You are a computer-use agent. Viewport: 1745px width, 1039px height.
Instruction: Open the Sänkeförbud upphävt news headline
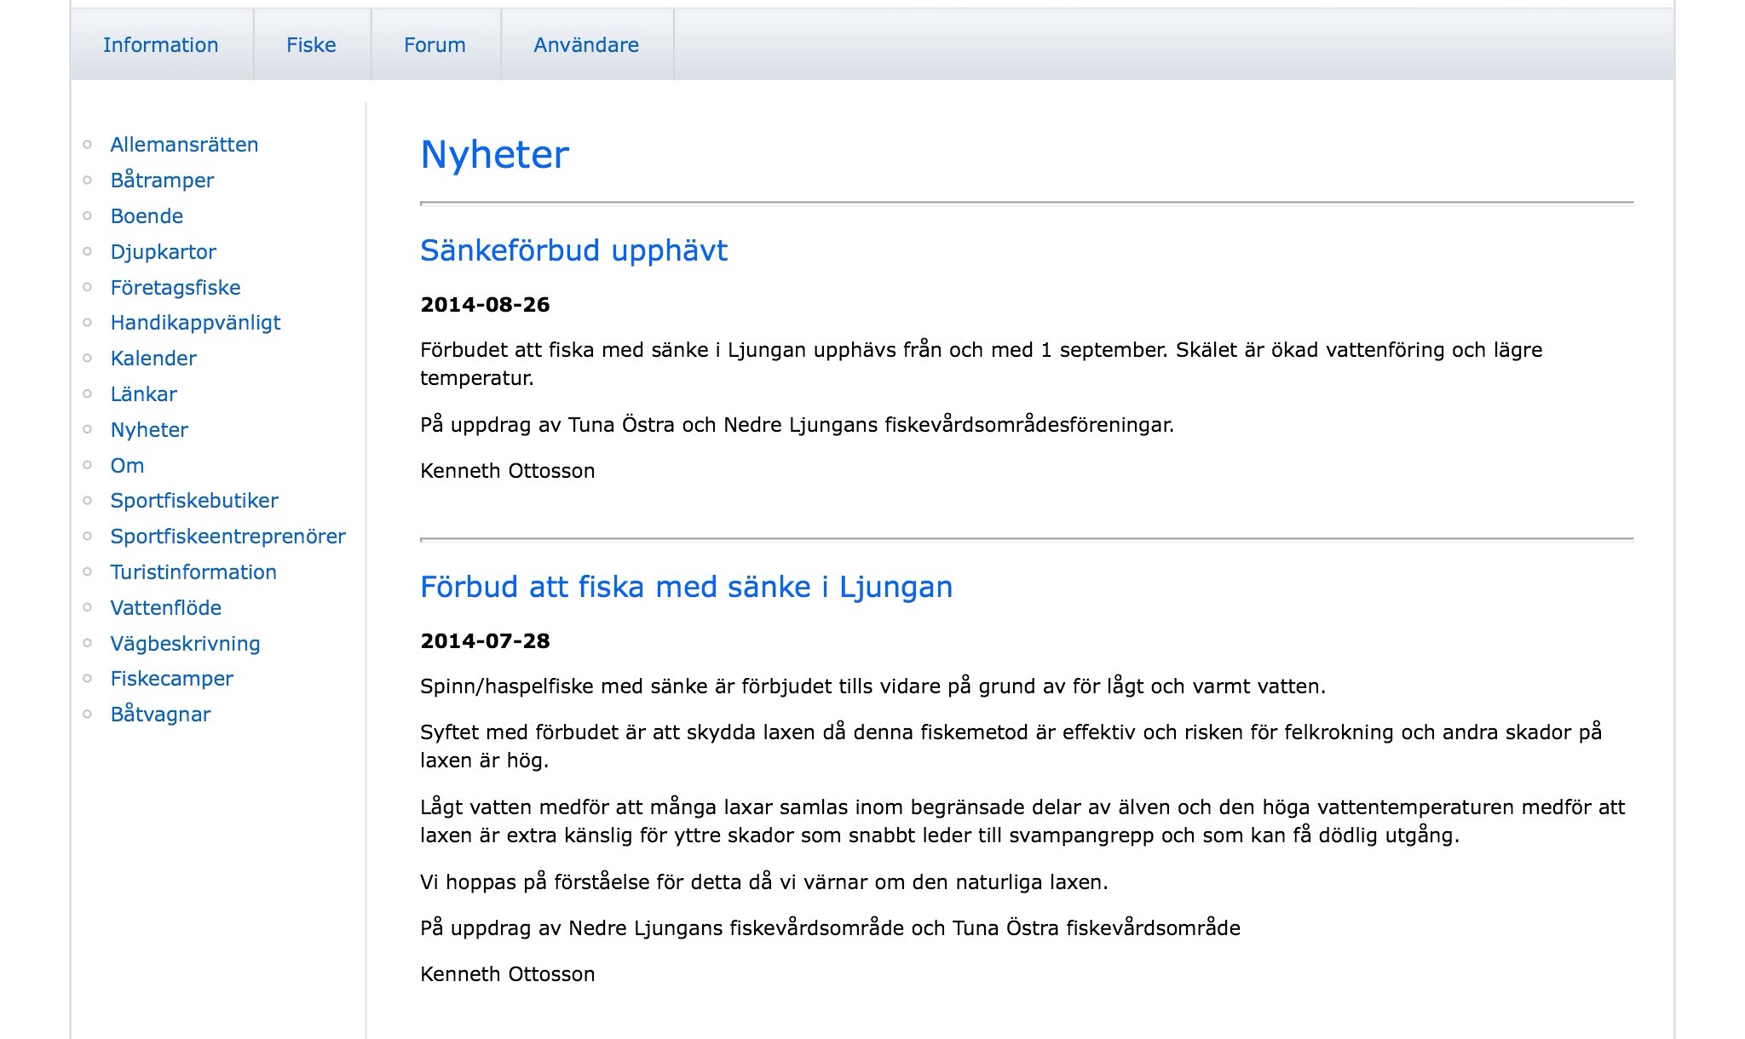click(x=573, y=250)
